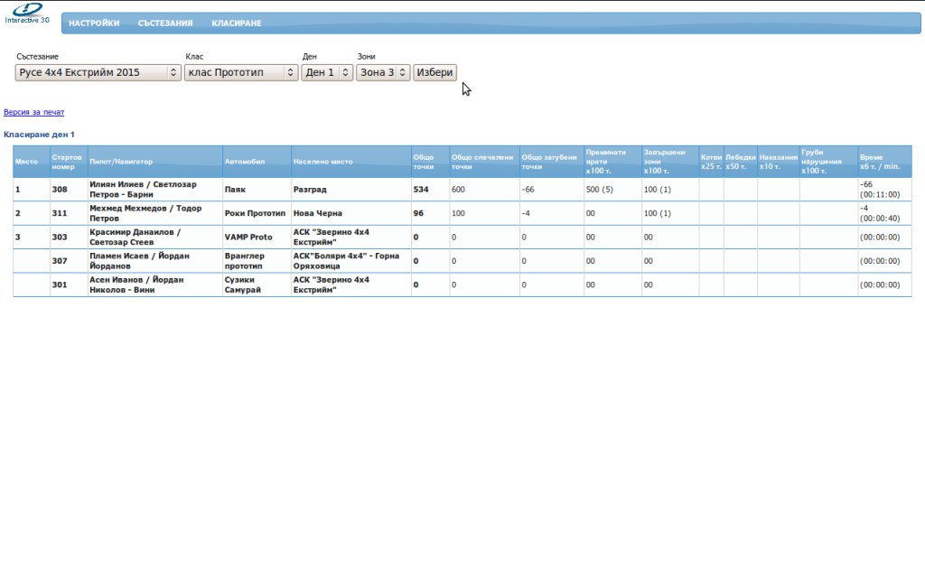Click lost points value -66

click(528, 190)
